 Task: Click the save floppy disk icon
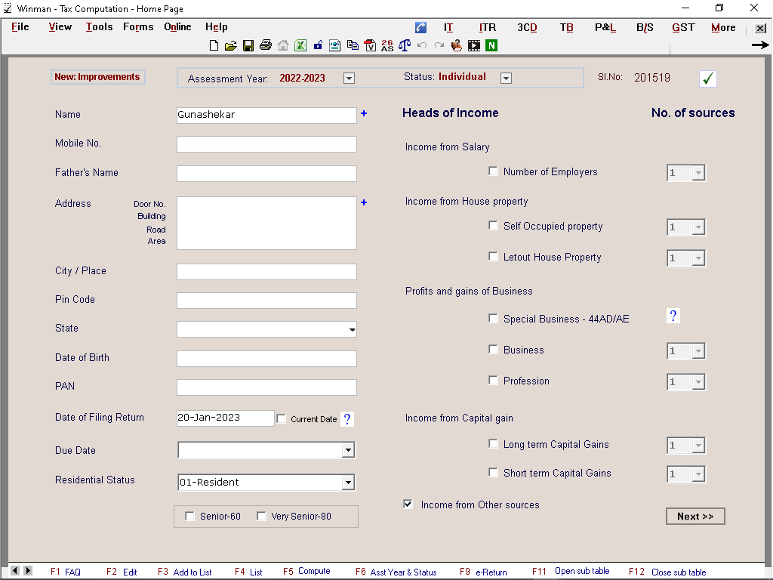(x=248, y=45)
